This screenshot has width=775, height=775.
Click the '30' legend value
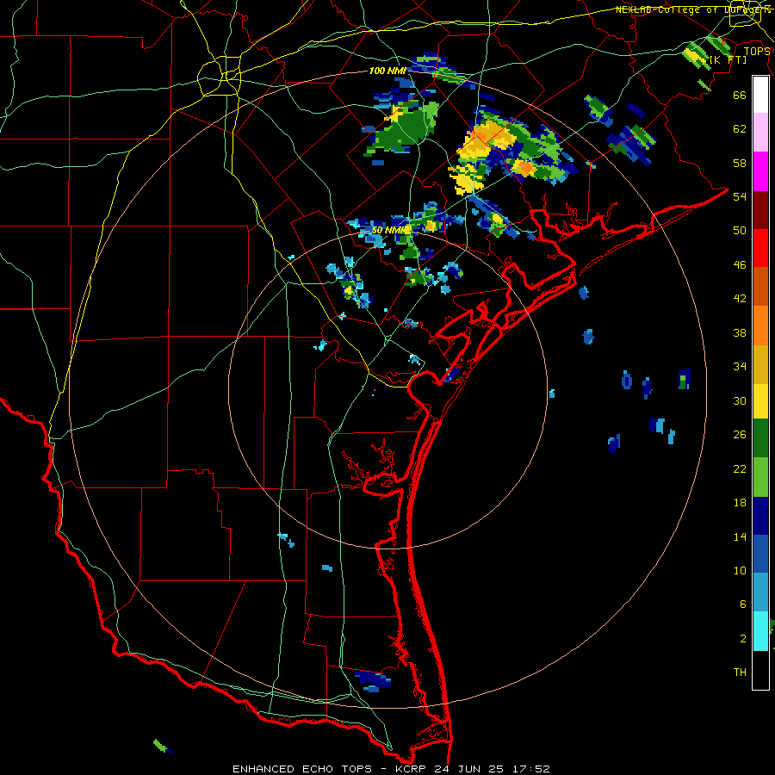tap(740, 400)
